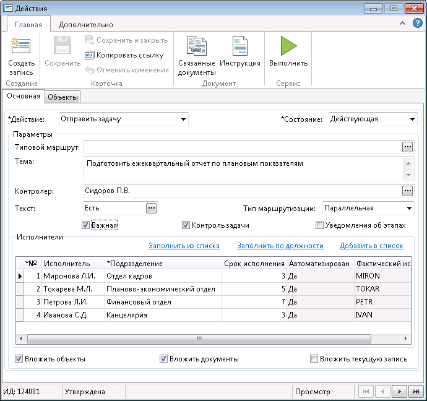Screen dimensions: 427x401
Task: Open the Инструкция document icon
Action: click(240, 46)
